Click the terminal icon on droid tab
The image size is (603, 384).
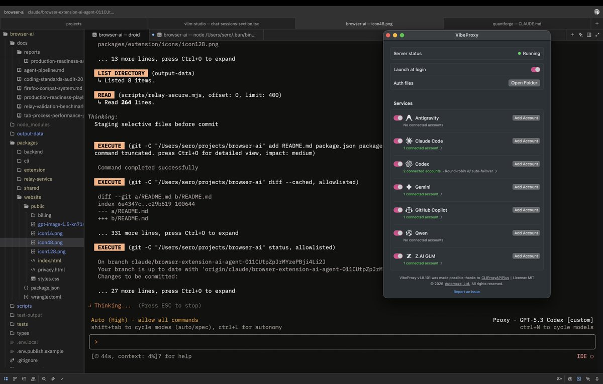94,35
